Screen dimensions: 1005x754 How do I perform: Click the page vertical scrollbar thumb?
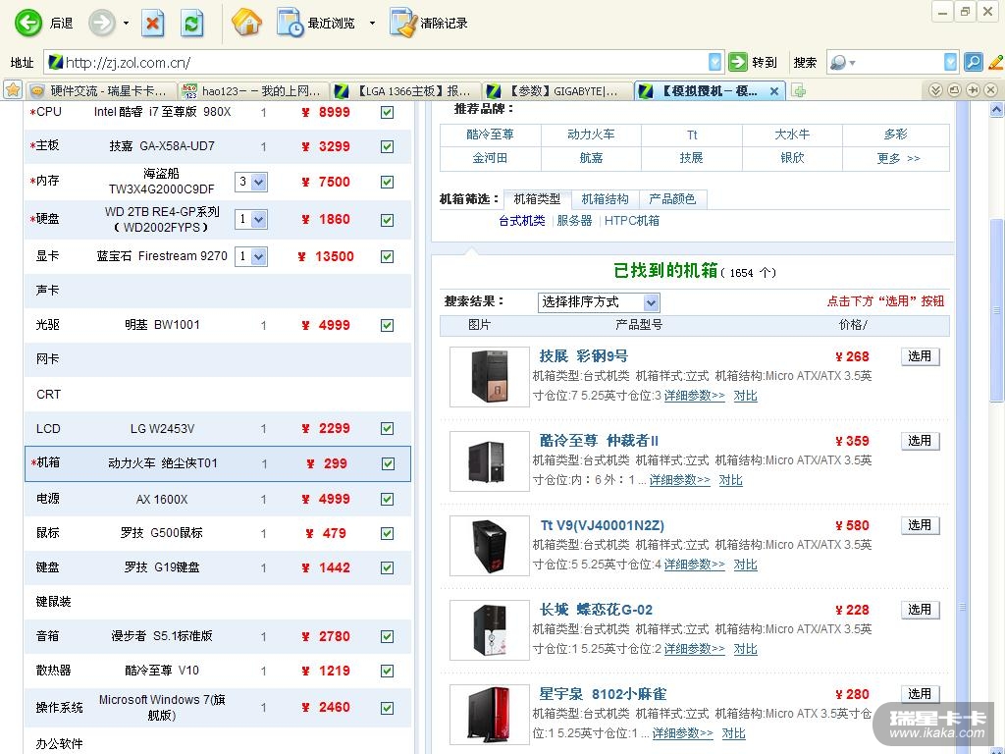[x=996, y=309]
